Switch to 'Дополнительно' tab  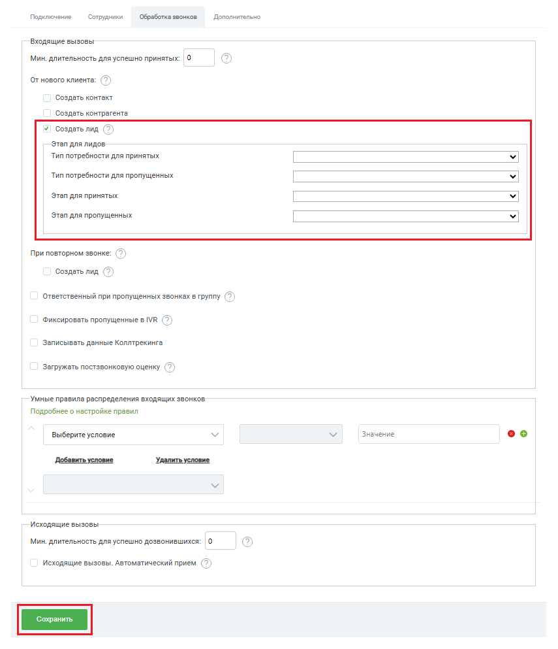coord(237,17)
